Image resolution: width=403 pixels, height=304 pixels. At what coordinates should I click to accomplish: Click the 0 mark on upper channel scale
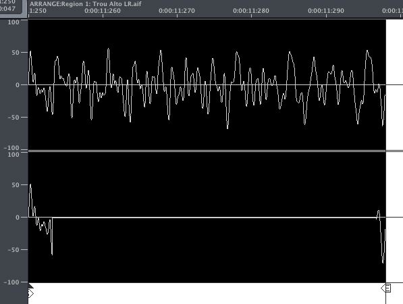(18, 85)
